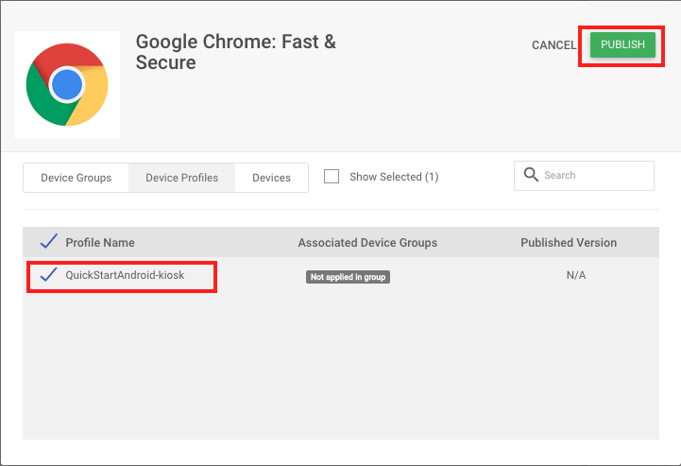Screen dimensions: 681x466
Task: Cancel the publish dialog
Action: (x=554, y=45)
